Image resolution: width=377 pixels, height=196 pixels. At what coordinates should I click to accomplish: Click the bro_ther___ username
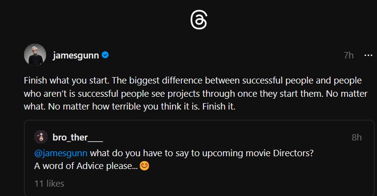[77, 138]
